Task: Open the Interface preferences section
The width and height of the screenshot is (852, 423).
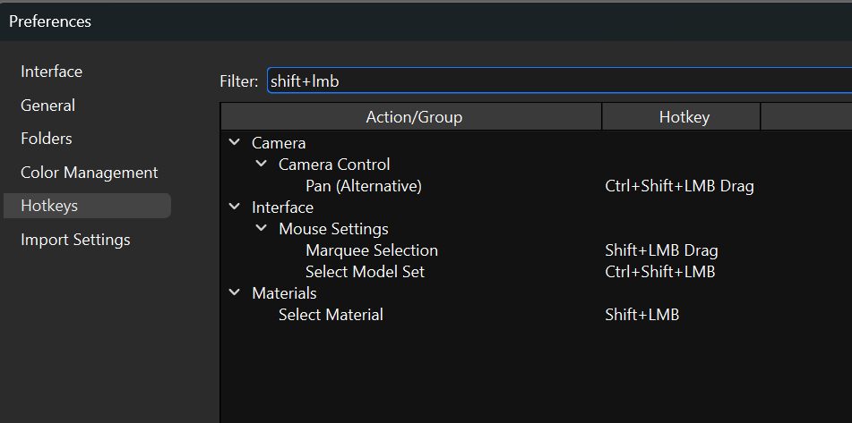Action: (52, 72)
